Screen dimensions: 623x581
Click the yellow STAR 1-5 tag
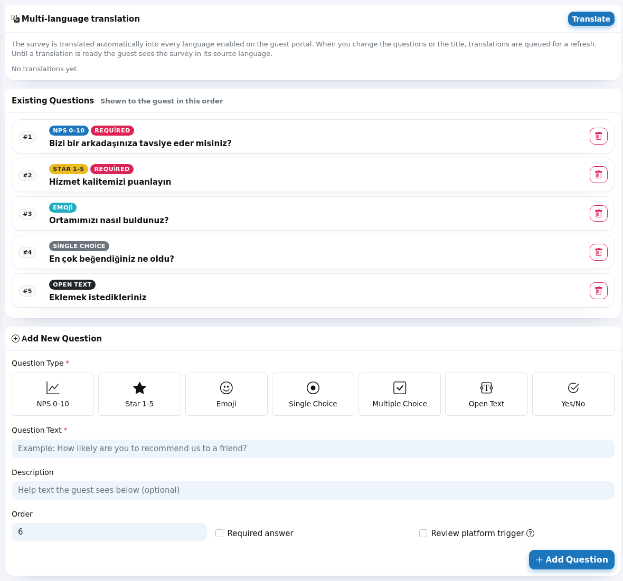(68, 169)
